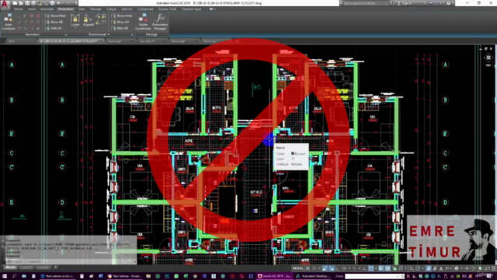This screenshot has width=497, height=280.
Task: Click the navigation bar wheel icon in viewport
Action: [x=488, y=58]
